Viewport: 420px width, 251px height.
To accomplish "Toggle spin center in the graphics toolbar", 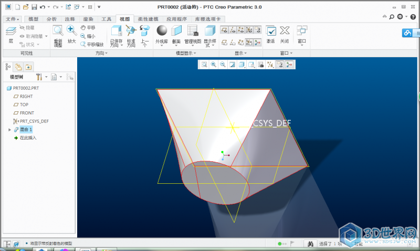I will 289,65.
